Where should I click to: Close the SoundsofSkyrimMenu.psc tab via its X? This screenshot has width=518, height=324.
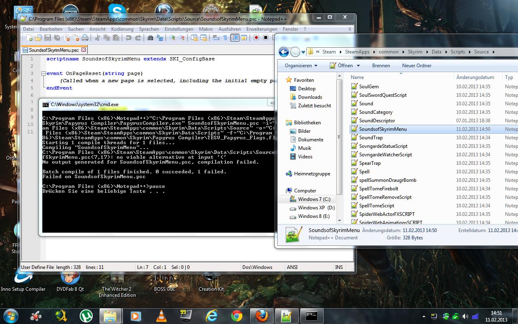83,50
